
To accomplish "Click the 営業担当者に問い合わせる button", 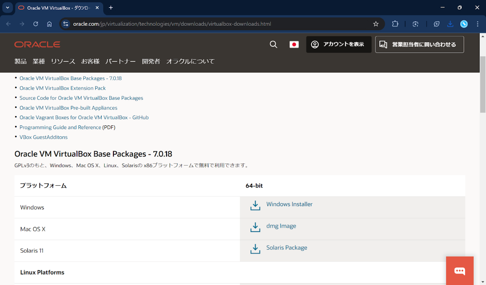I will (419, 44).
